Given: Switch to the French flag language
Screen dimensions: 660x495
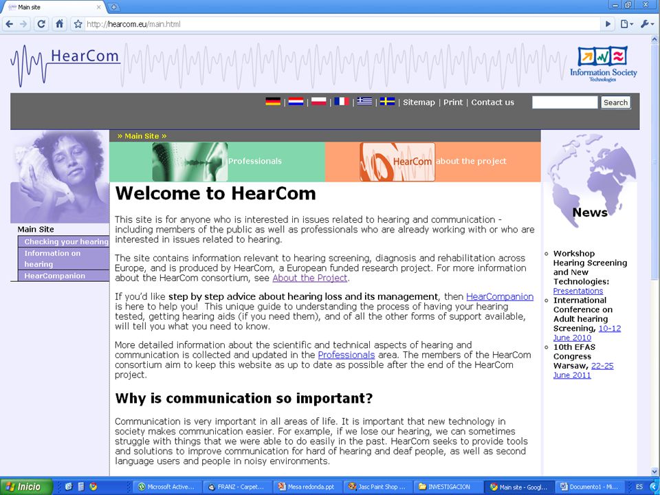Looking at the screenshot, I should (x=342, y=102).
